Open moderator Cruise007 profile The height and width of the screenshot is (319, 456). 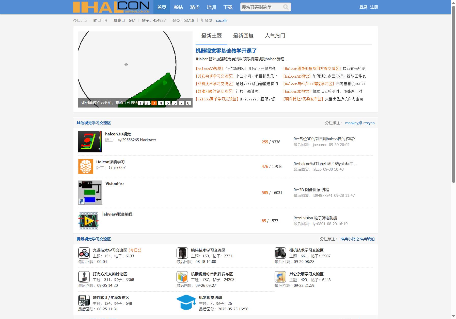117,167
